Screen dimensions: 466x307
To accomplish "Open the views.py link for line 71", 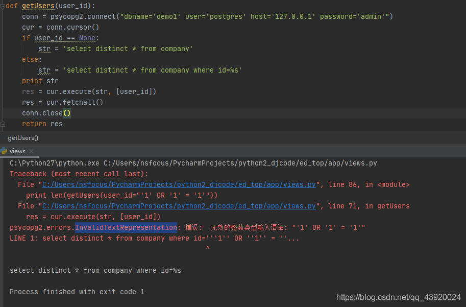I will coord(179,206).
